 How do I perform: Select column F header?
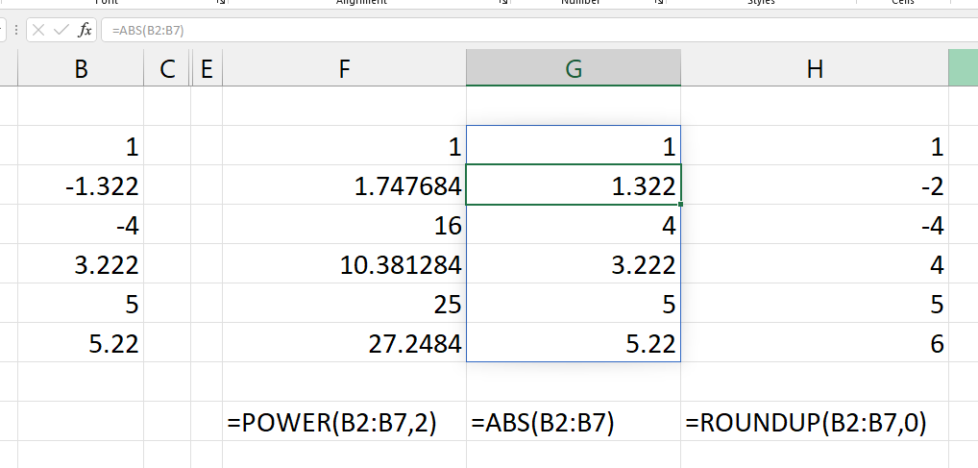point(344,67)
